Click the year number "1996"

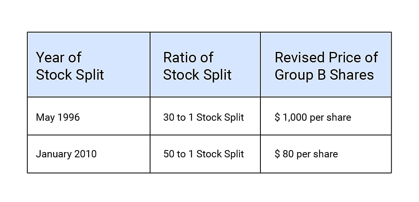click(x=68, y=117)
